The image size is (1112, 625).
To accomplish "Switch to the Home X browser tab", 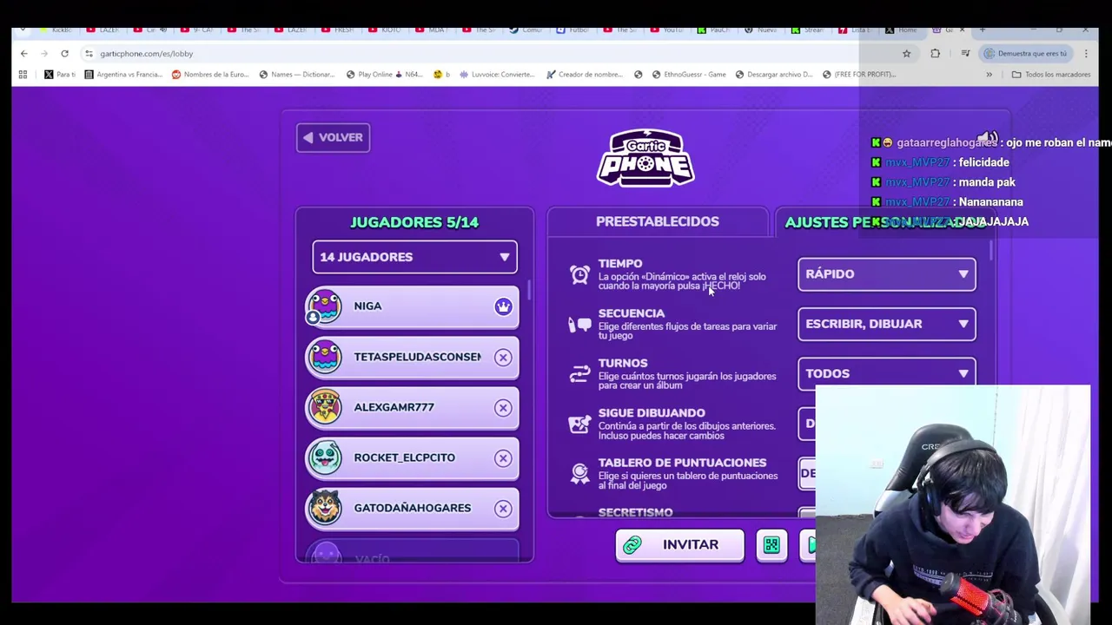I will point(903,30).
